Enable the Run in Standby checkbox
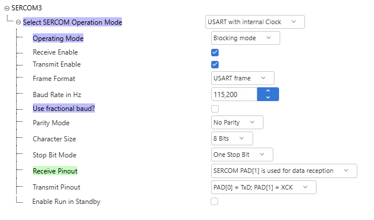 coord(214,201)
